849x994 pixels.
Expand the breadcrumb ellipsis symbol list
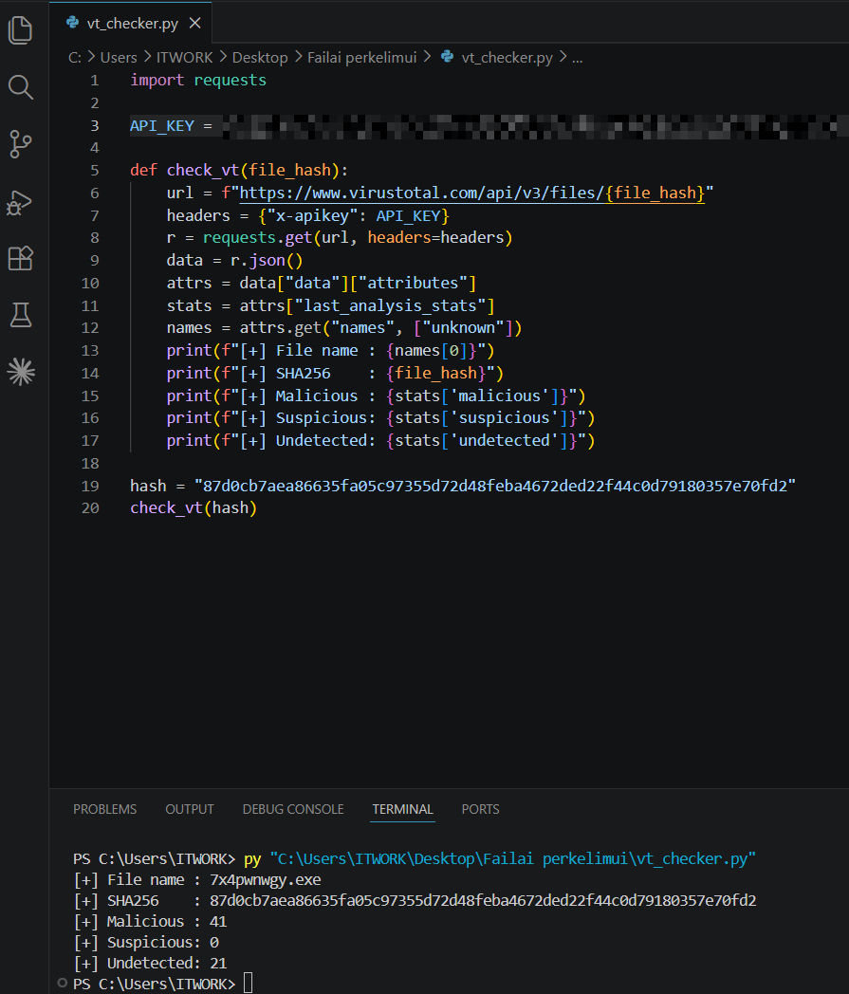[x=577, y=58]
